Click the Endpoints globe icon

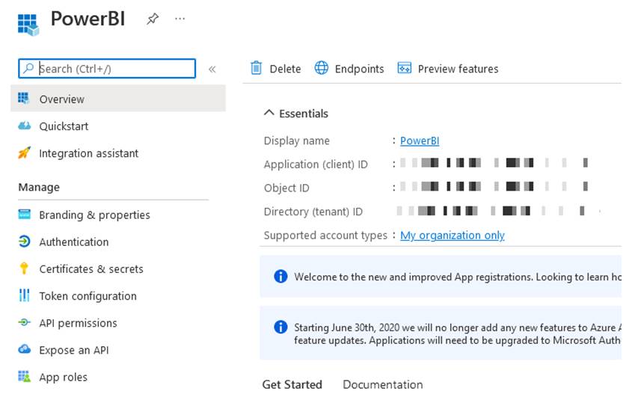(x=322, y=68)
